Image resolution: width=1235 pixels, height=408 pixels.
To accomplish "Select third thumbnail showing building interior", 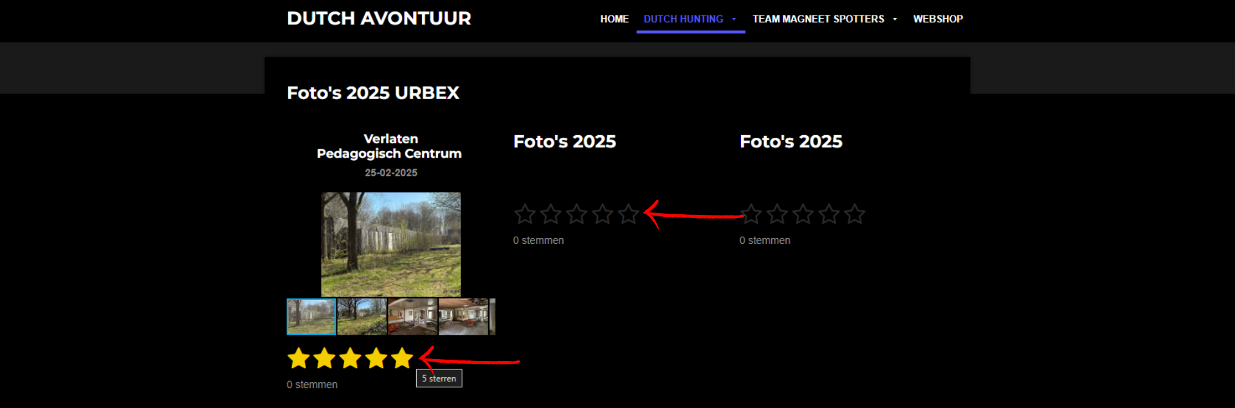I will (412, 317).
